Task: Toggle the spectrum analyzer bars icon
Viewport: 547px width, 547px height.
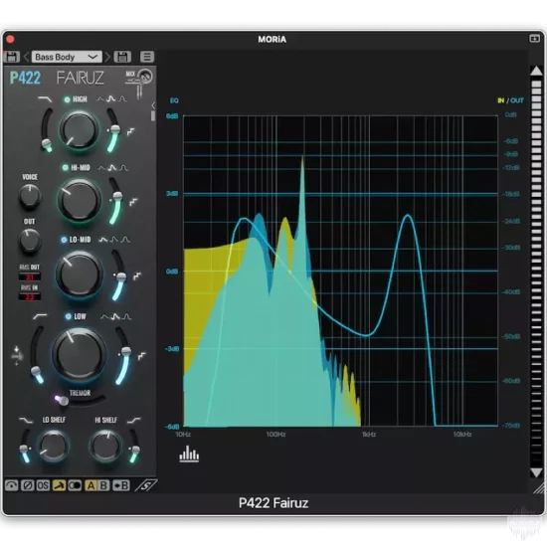Action: pos(189,454)
